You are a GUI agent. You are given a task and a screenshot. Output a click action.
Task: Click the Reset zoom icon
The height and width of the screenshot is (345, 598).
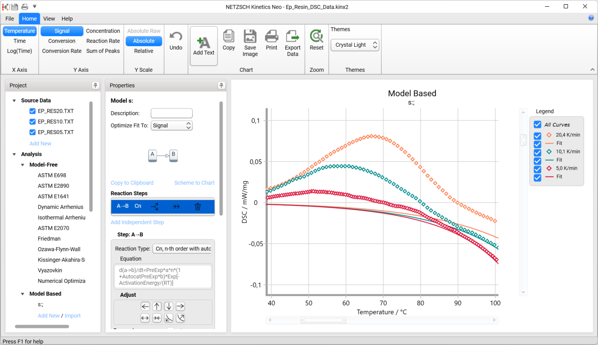click(316, 36)
